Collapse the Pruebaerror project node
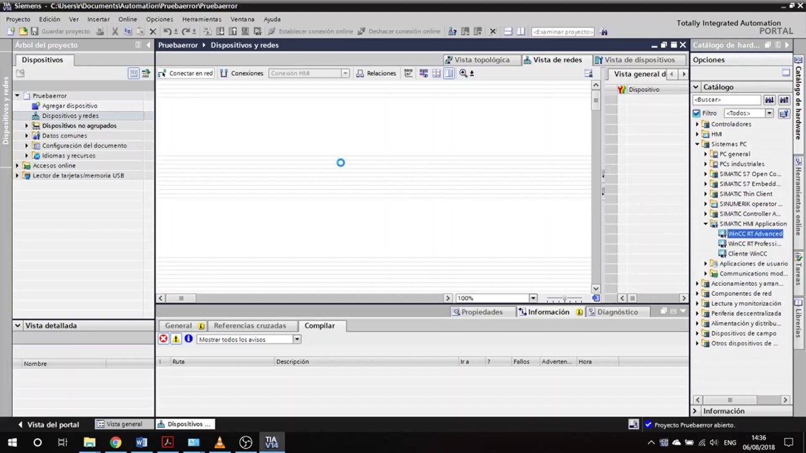 coord(18,96)
